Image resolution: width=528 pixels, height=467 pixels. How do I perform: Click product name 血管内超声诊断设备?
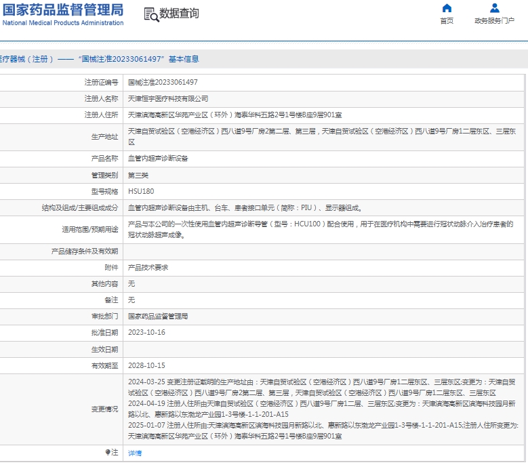click(x=158, y=158)
